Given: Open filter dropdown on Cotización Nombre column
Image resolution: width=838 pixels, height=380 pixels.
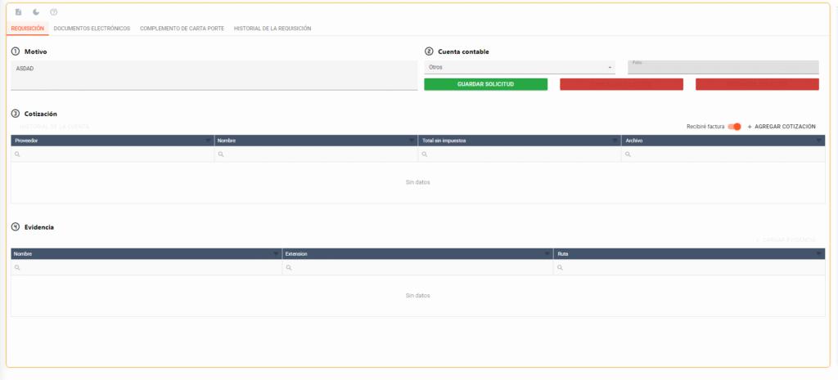Looking at the screenshot, I should point(412,141).
